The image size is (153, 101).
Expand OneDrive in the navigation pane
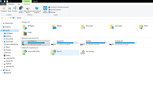coord(1,27)
